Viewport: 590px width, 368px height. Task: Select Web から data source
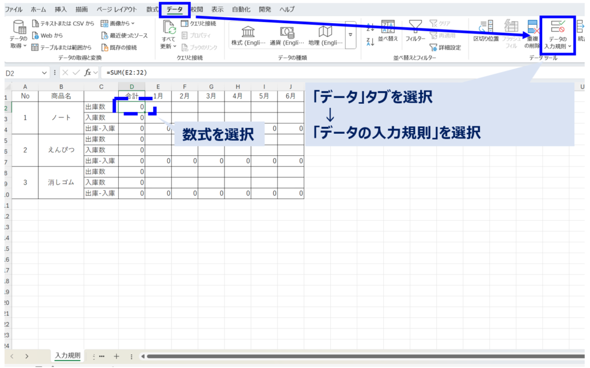pyautogui.click(x=47, y=35)
